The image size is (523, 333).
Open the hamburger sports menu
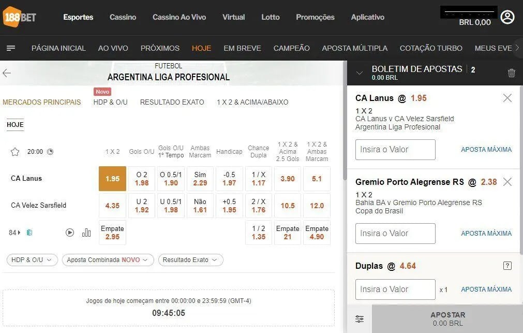pyautogui.click(x=11, y=48)
